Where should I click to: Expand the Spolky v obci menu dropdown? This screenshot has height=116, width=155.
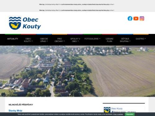[x=75, y=40]
